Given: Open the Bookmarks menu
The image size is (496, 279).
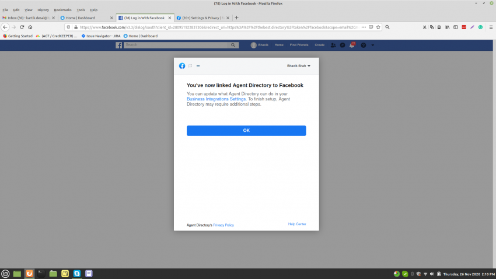Looking at the screenshot, I should tap(62, 10).
